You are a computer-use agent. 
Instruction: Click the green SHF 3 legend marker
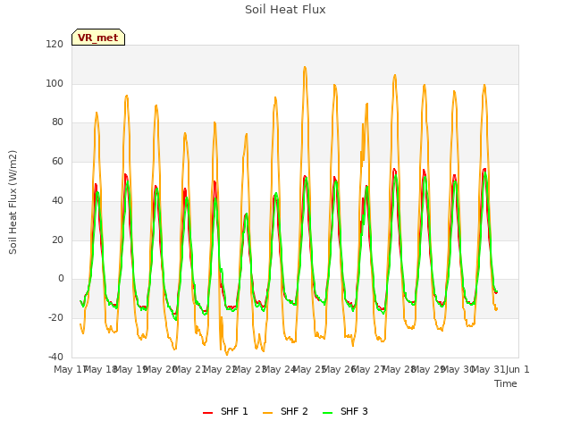point(328,413)
